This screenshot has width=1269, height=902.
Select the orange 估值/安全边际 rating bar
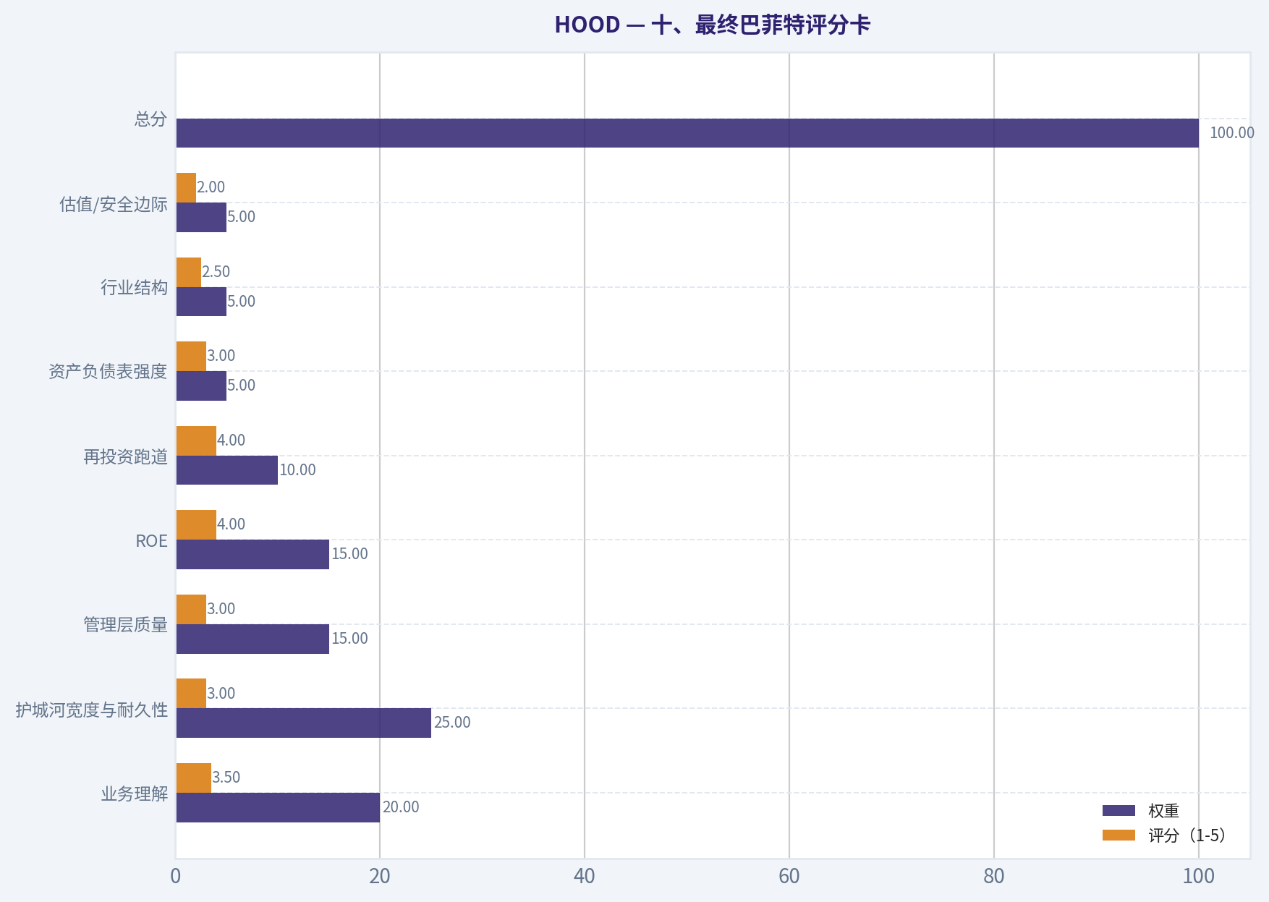tap(186, 187)
